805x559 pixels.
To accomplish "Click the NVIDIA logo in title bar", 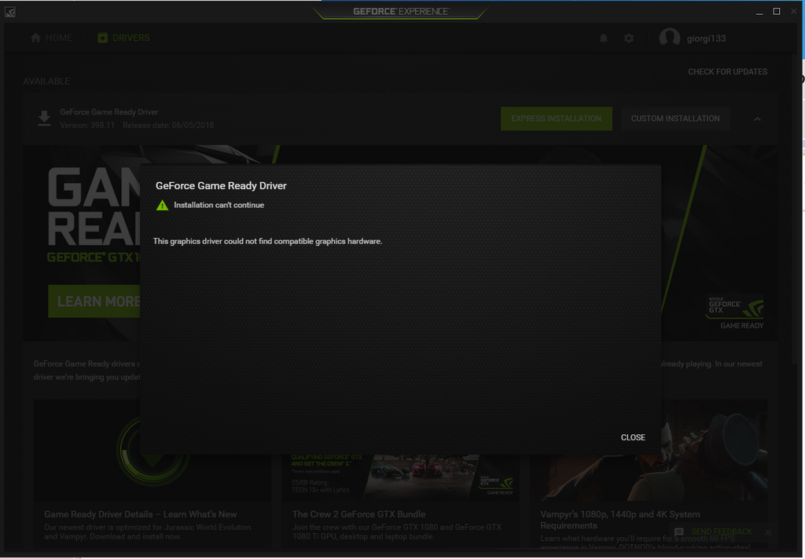I will point(9,11).
